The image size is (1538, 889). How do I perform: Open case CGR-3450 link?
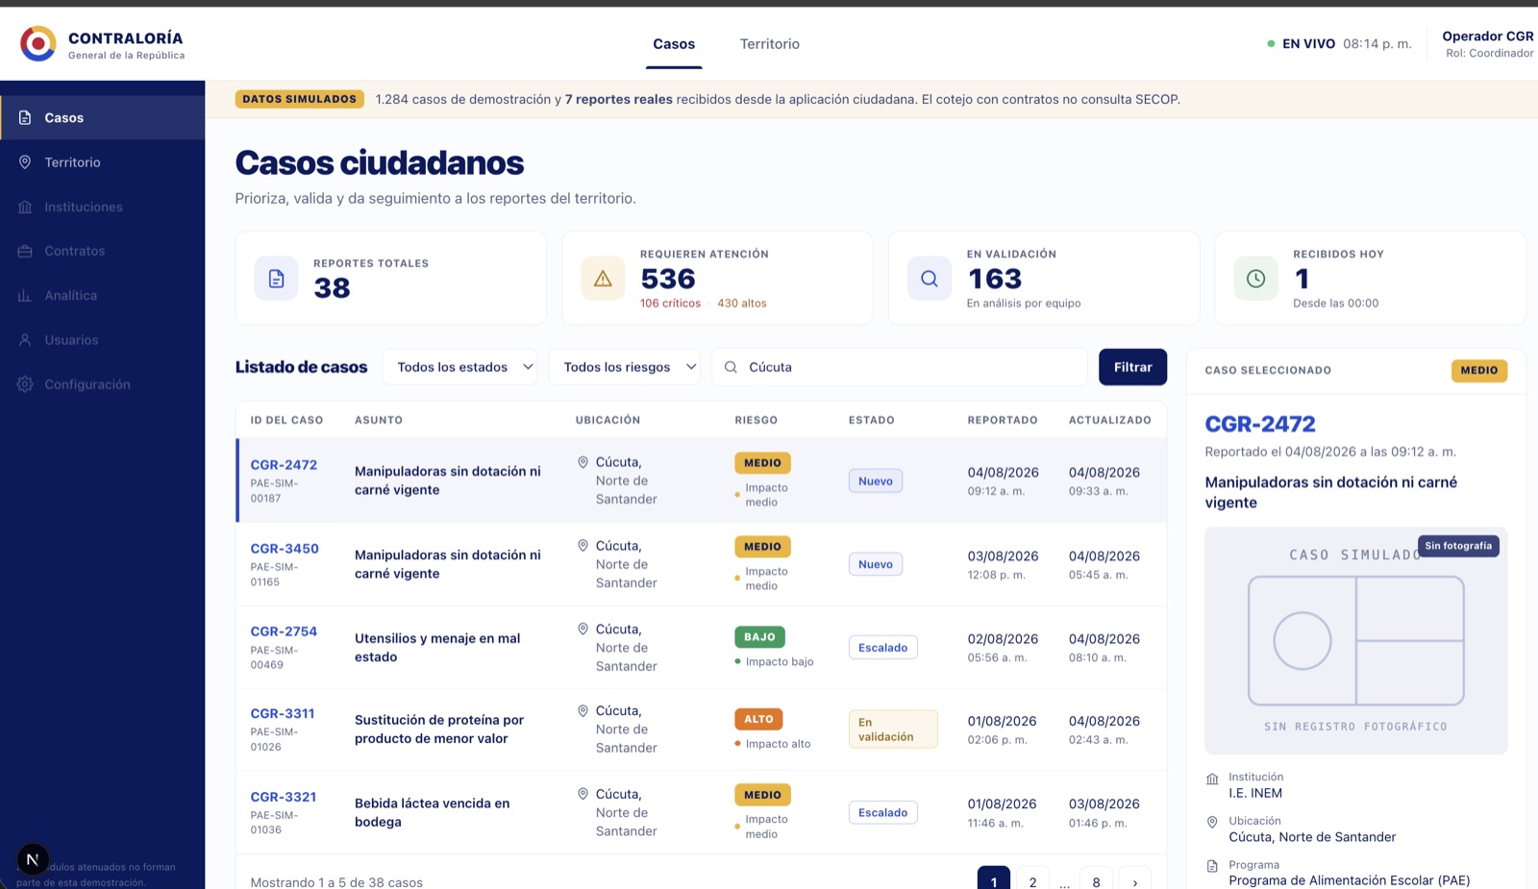pos(285,549)
